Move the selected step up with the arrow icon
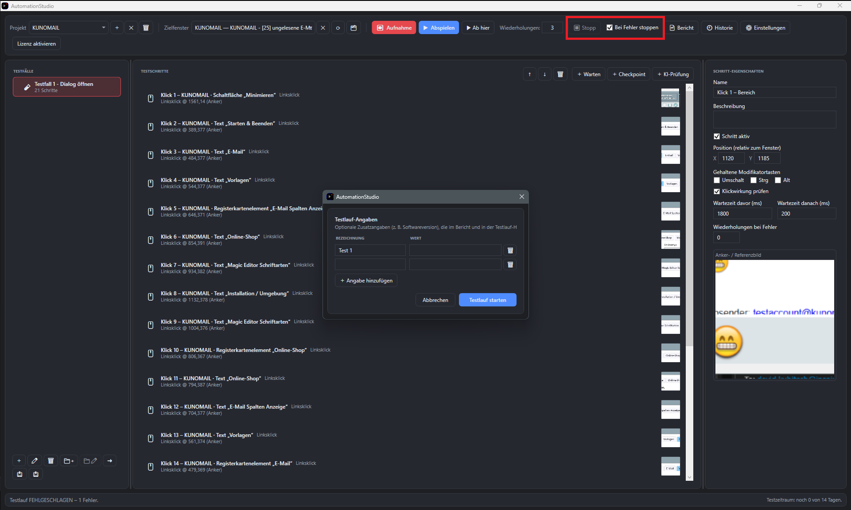 coord(529,74)
